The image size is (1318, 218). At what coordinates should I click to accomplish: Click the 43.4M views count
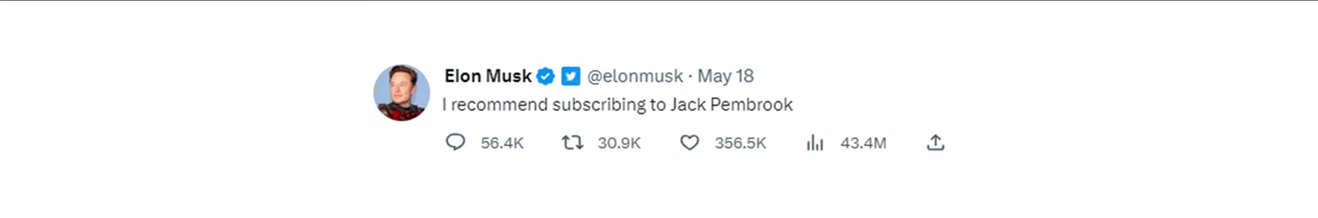(x=863, y=143)
